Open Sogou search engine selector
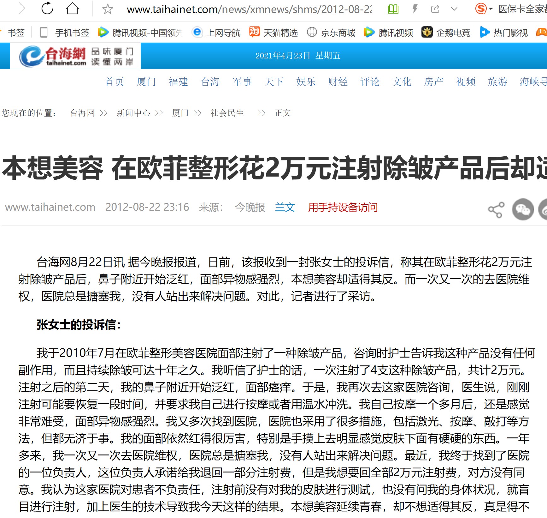 (484, 9)
